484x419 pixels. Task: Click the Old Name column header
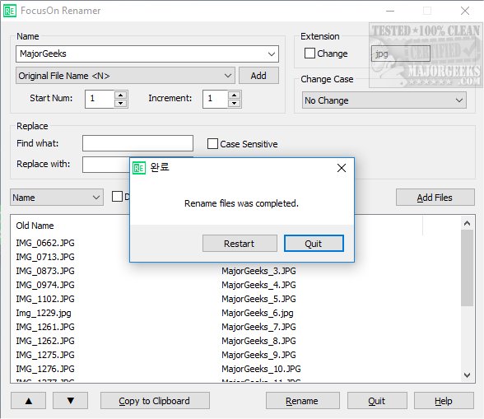click(x=35, y=226)
